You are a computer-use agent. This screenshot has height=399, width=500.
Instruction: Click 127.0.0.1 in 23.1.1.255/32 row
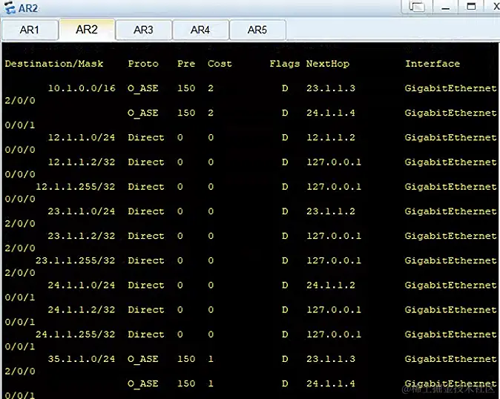[x=334, y=261]
